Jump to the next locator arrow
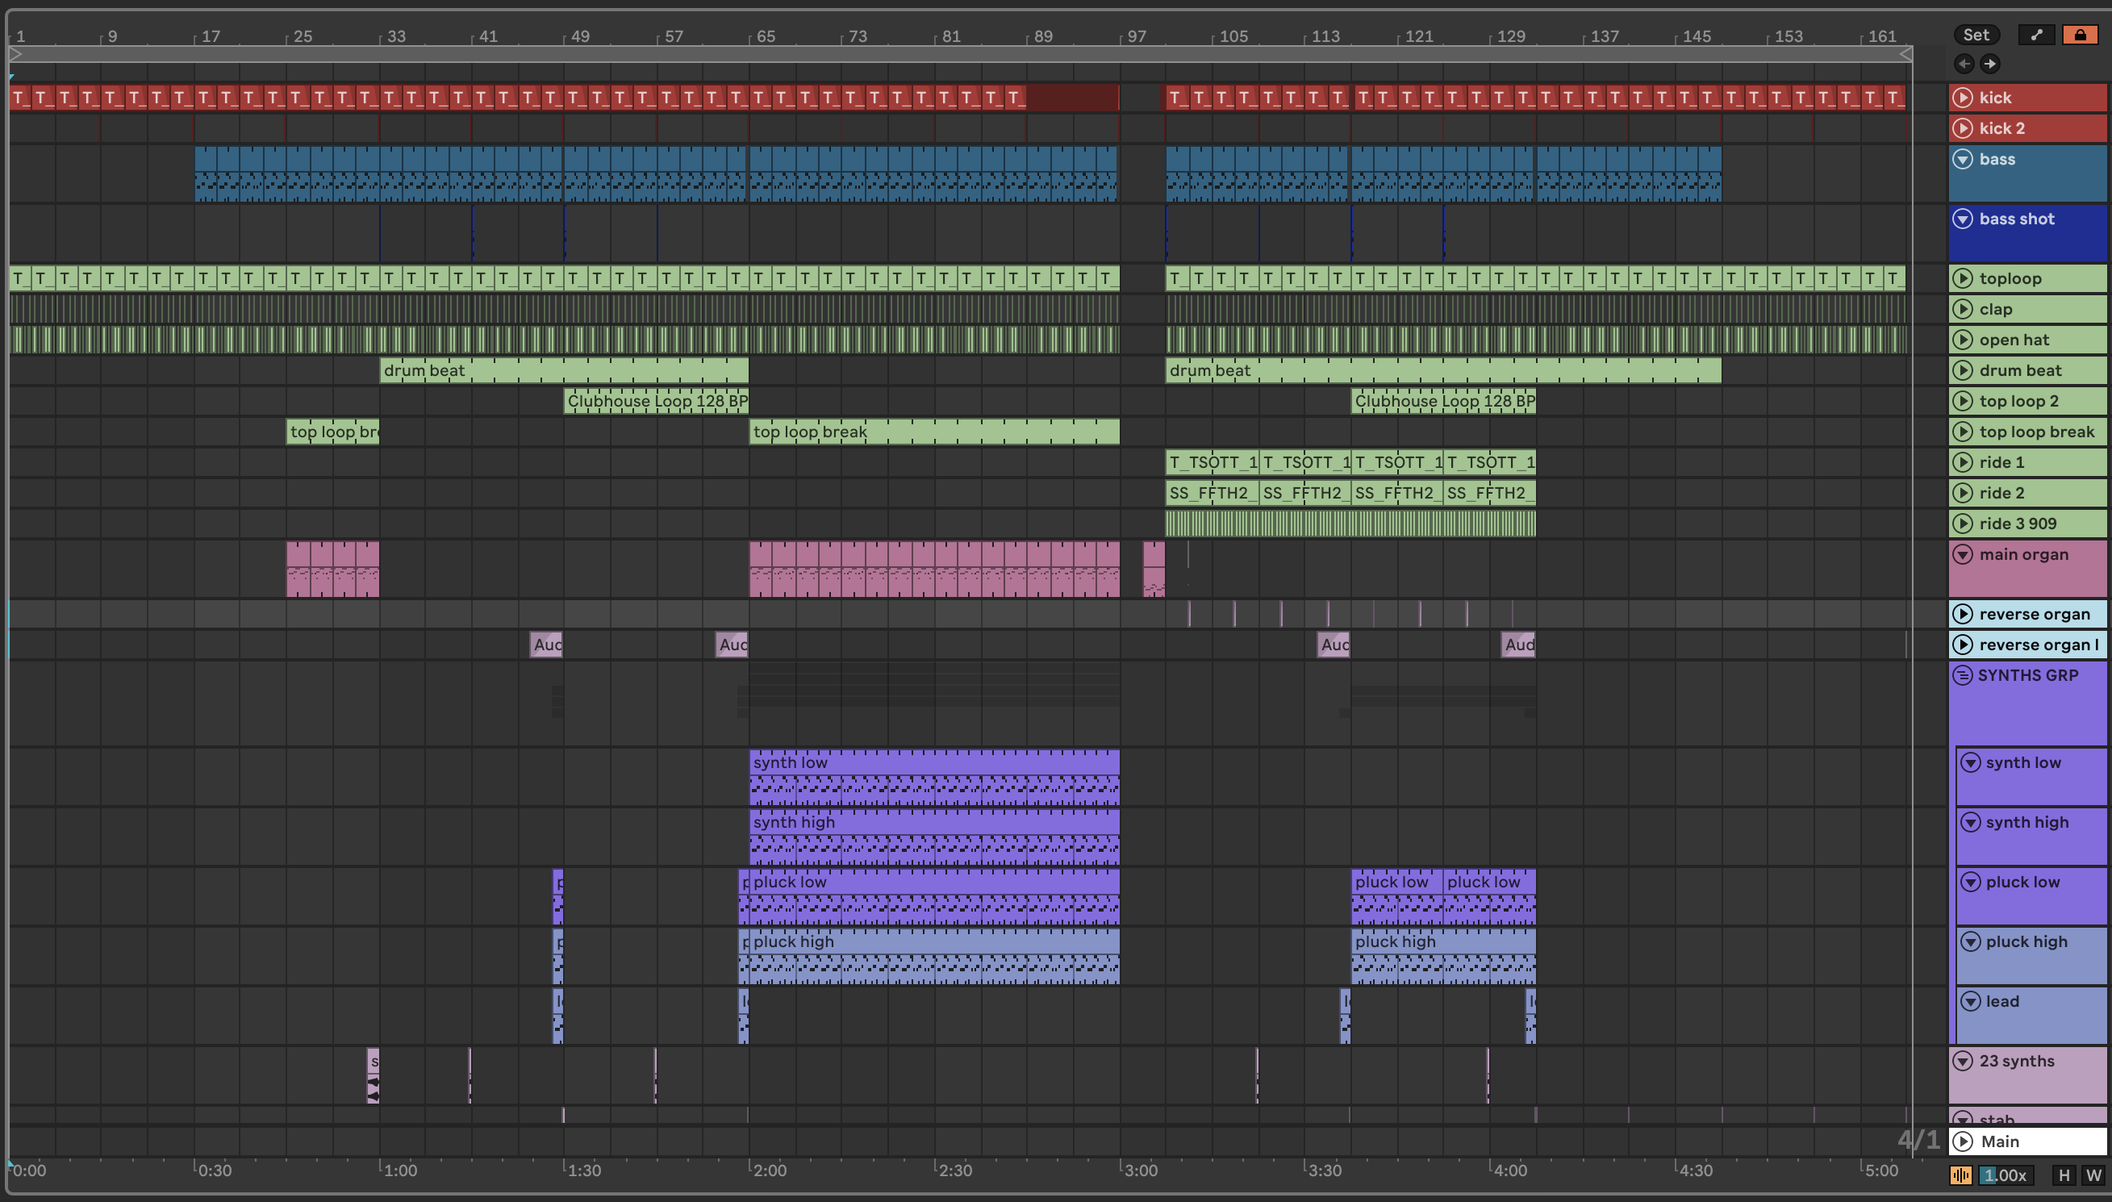 pyautogui.click(x=1990, y=64)
